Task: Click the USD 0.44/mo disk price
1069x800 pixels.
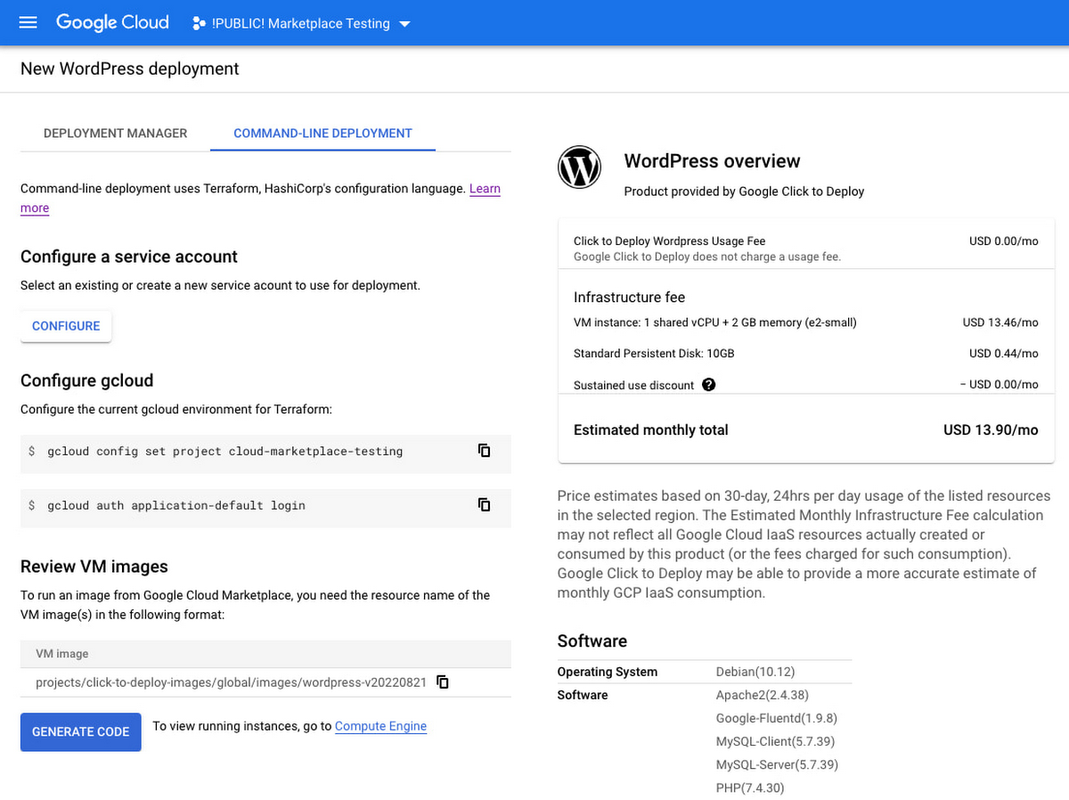Action: (x=1004, y=354)
